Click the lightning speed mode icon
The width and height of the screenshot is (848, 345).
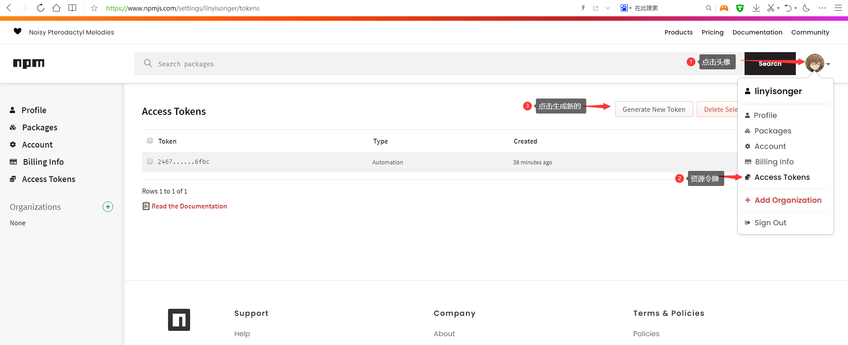point(583,8)
